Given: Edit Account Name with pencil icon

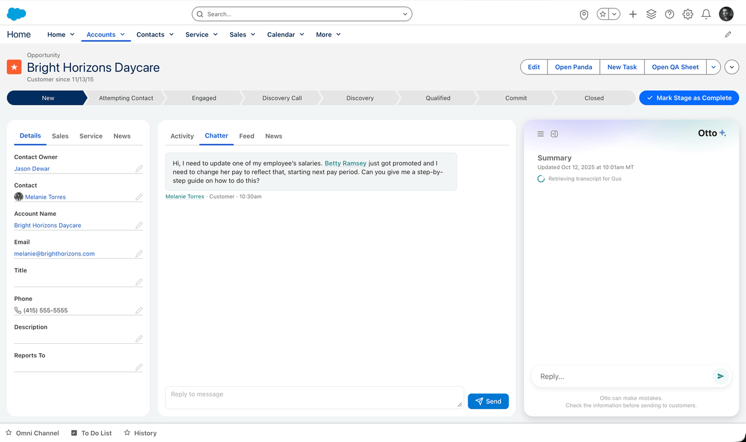Looking at the screenshot, I should coord(139,226).
